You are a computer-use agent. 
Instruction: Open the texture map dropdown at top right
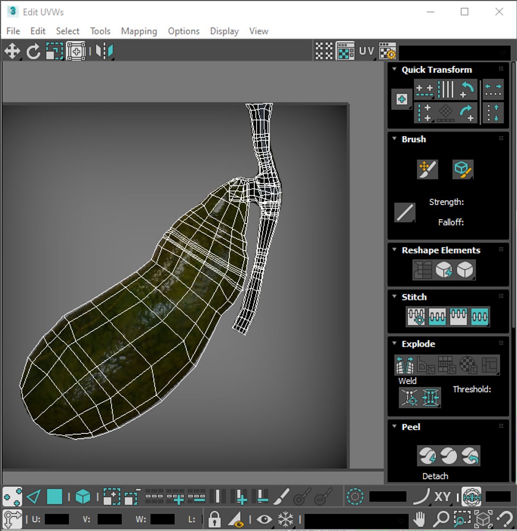click(455, 52)
